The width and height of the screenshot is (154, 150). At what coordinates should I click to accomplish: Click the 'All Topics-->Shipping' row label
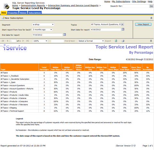[9, 108]
